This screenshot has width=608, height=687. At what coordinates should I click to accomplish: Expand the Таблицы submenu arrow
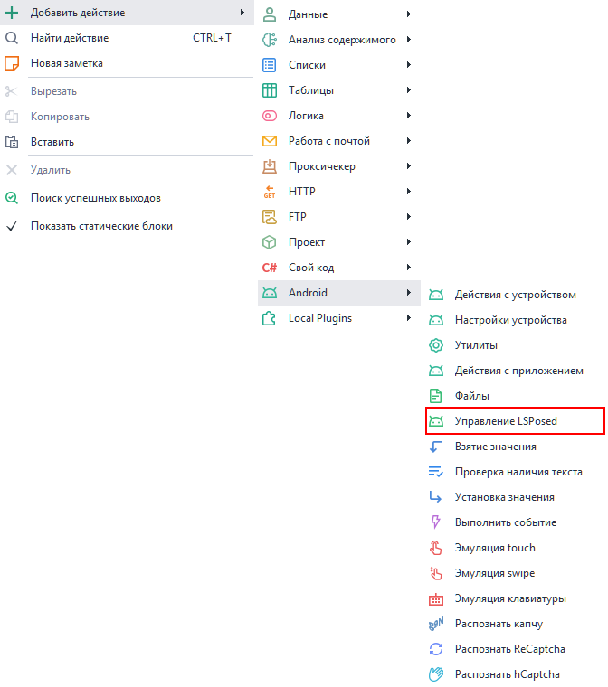click(409, 90)
